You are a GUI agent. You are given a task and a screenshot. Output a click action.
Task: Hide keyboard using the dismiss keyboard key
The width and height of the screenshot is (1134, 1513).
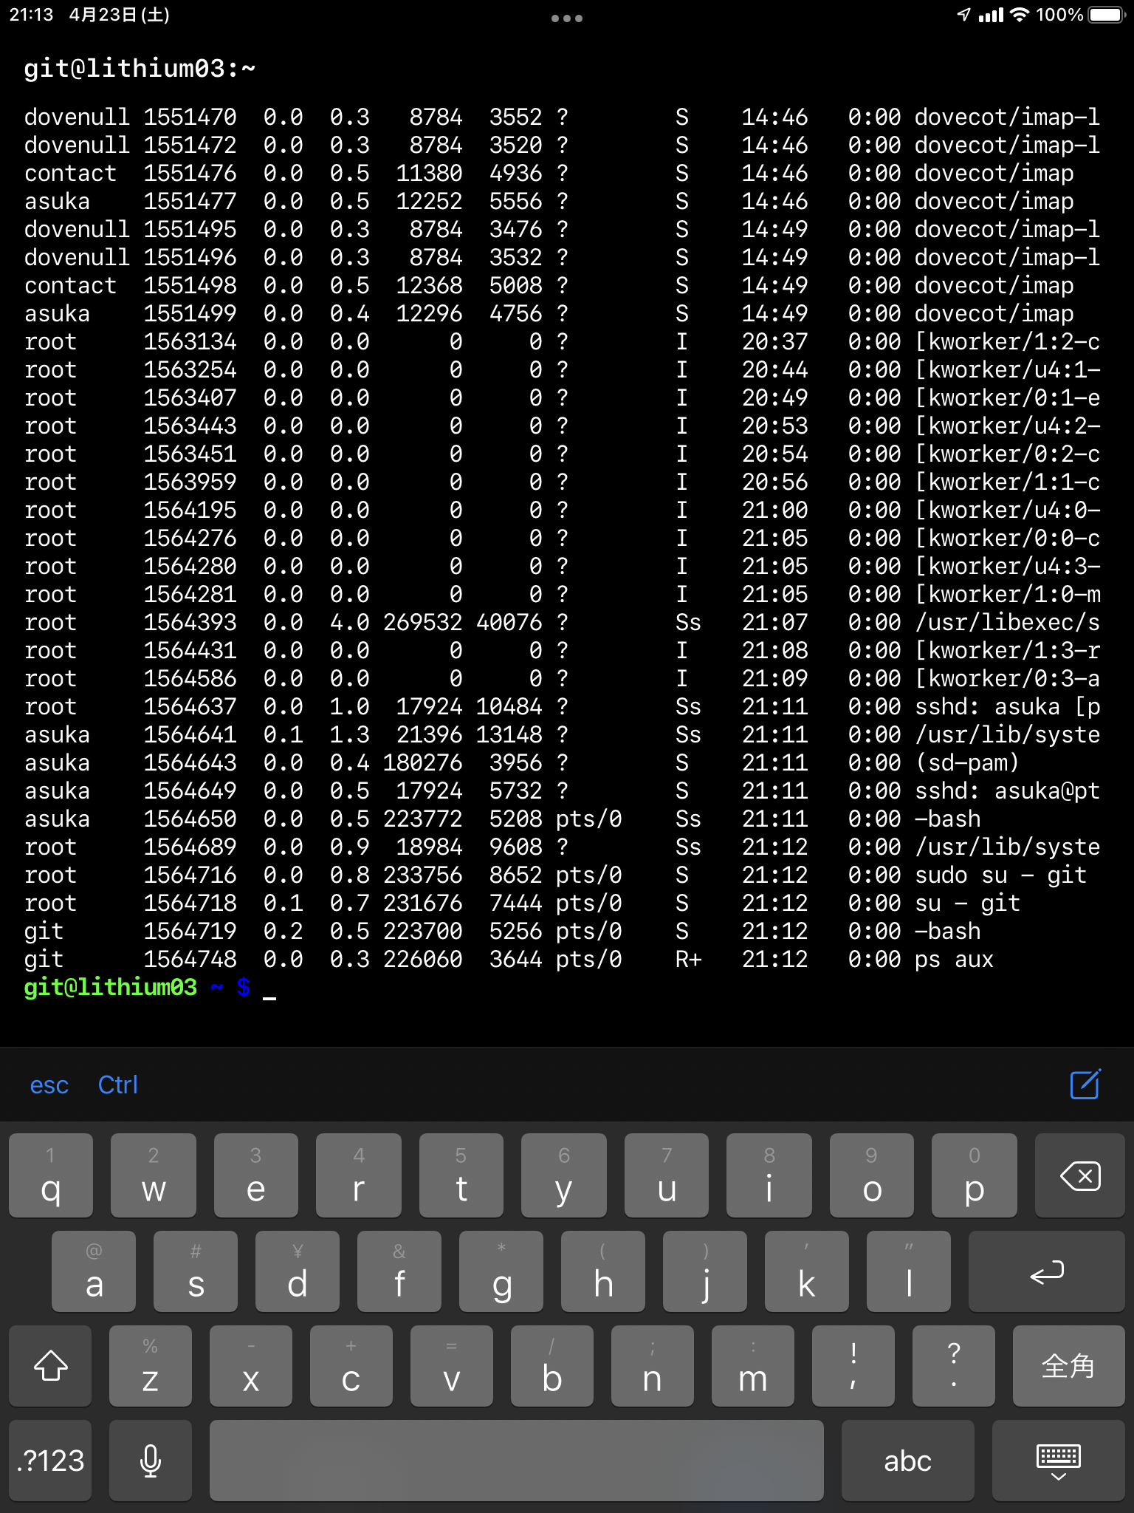click(x=1058, y=1461)
